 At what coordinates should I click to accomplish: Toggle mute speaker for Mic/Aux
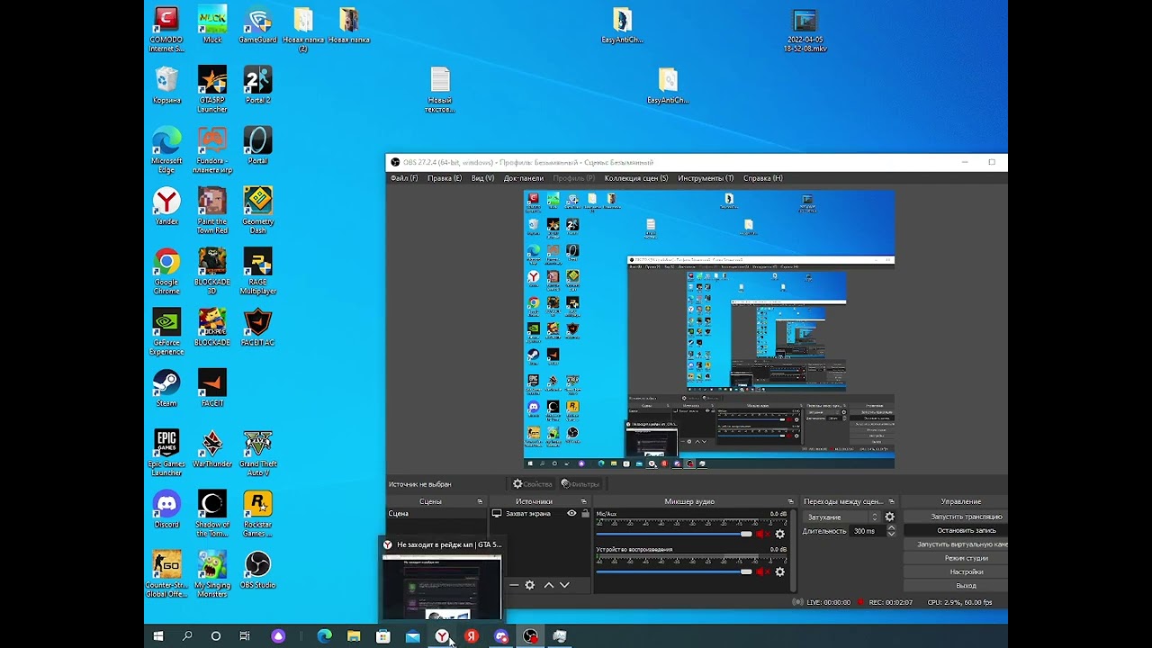point(762,534)
